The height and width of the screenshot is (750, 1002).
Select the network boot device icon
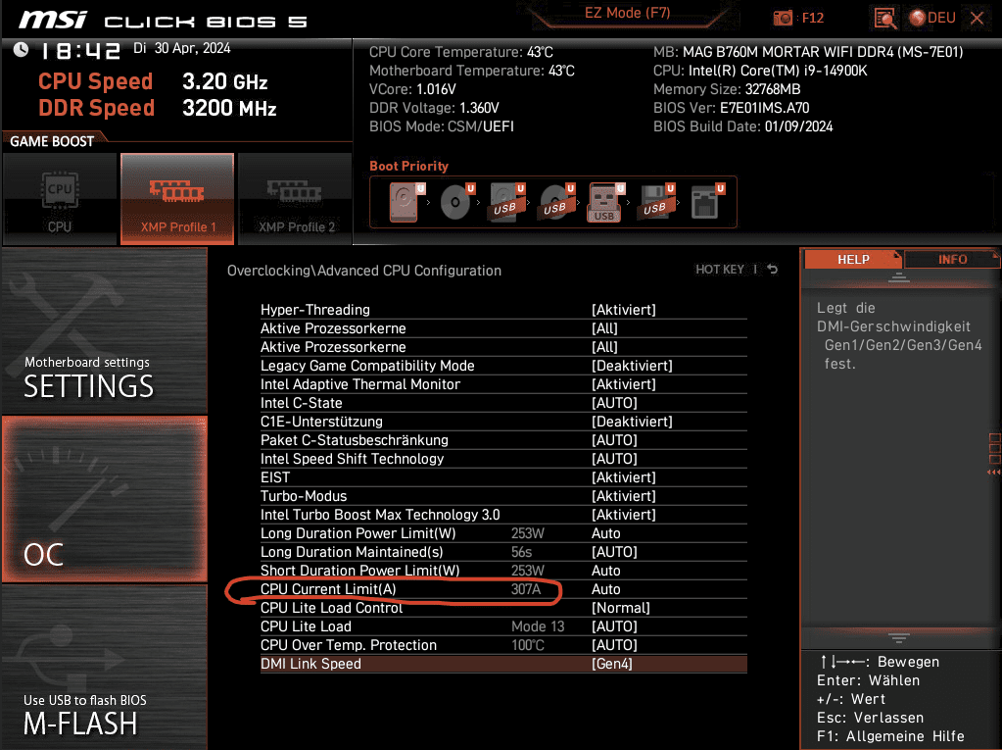point(707,202)
